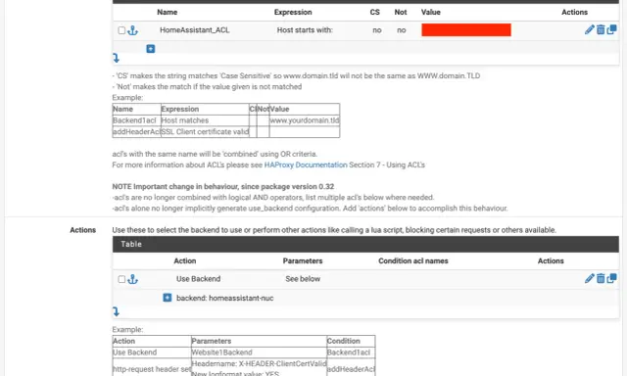
Task: Duplicate the Use Backend action
Action: [x=611, y=278]
